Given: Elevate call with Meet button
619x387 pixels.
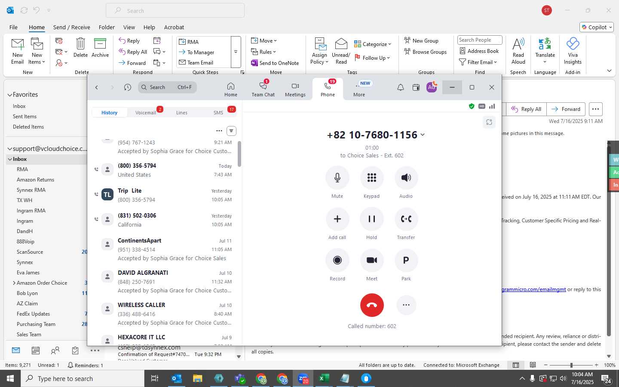Looking at the screenshot, I should click(371, 260).
